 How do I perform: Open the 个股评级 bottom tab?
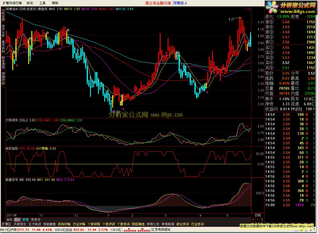pyautogui.click(x=109, y=224)
